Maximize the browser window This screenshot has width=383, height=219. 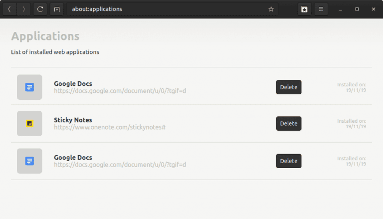tap(357, 9)
